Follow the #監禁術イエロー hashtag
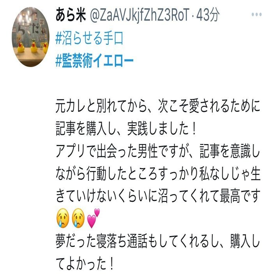This screenshot has height=275, width=275. [x=94, y=61]
